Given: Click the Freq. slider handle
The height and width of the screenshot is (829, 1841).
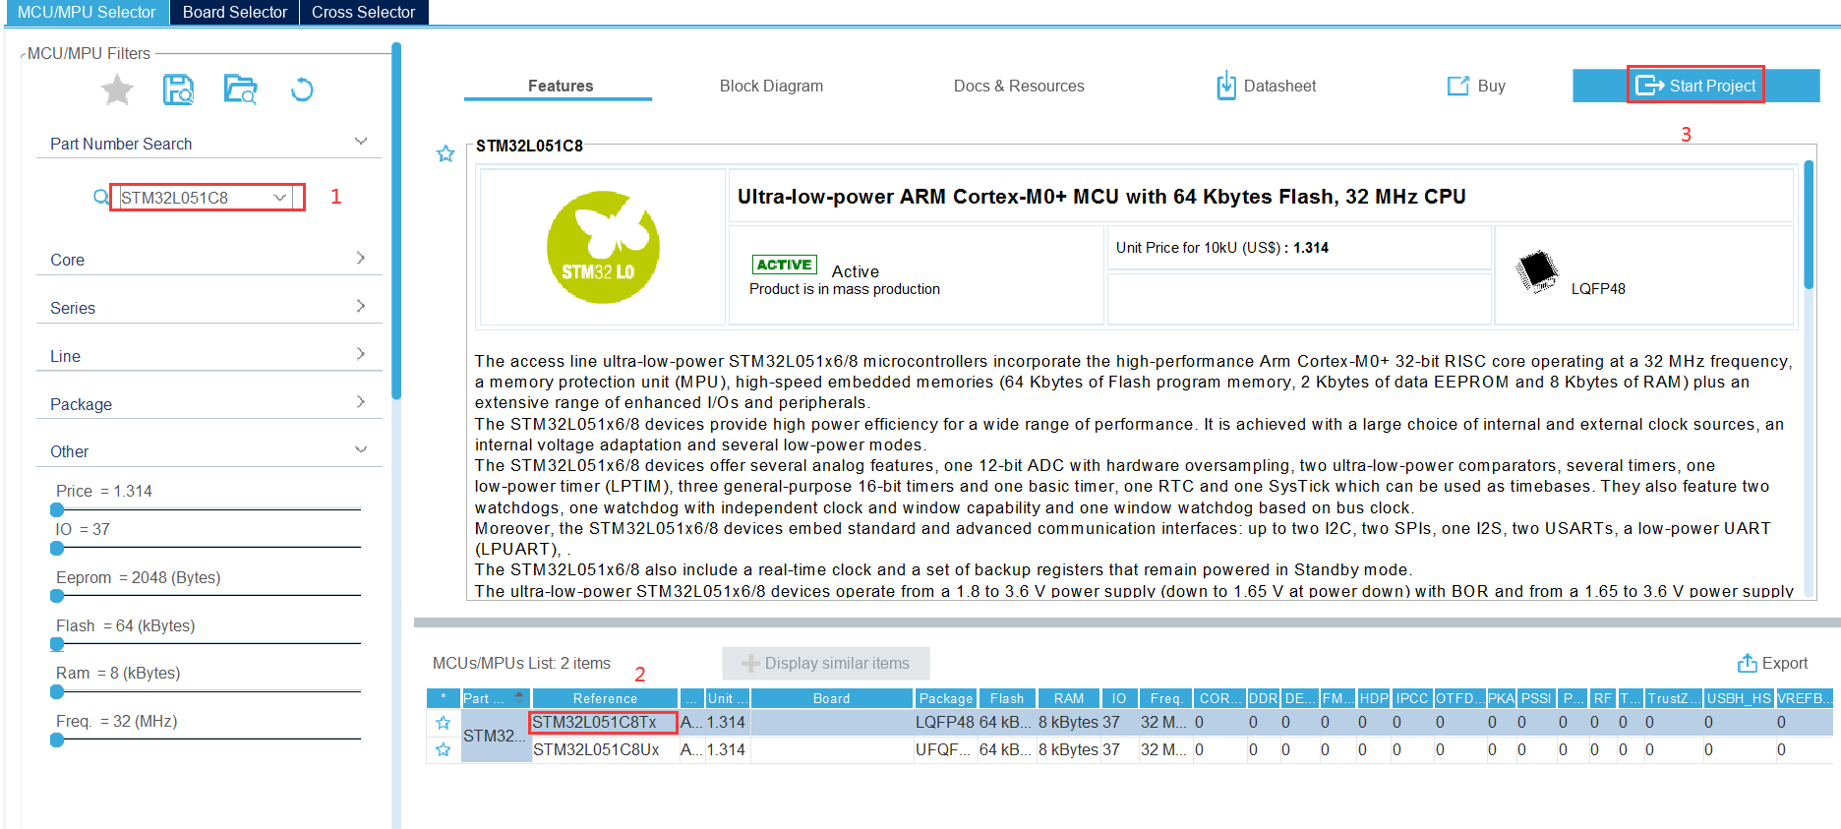Looking at the screenshot, I should click(x=57, y=740).
